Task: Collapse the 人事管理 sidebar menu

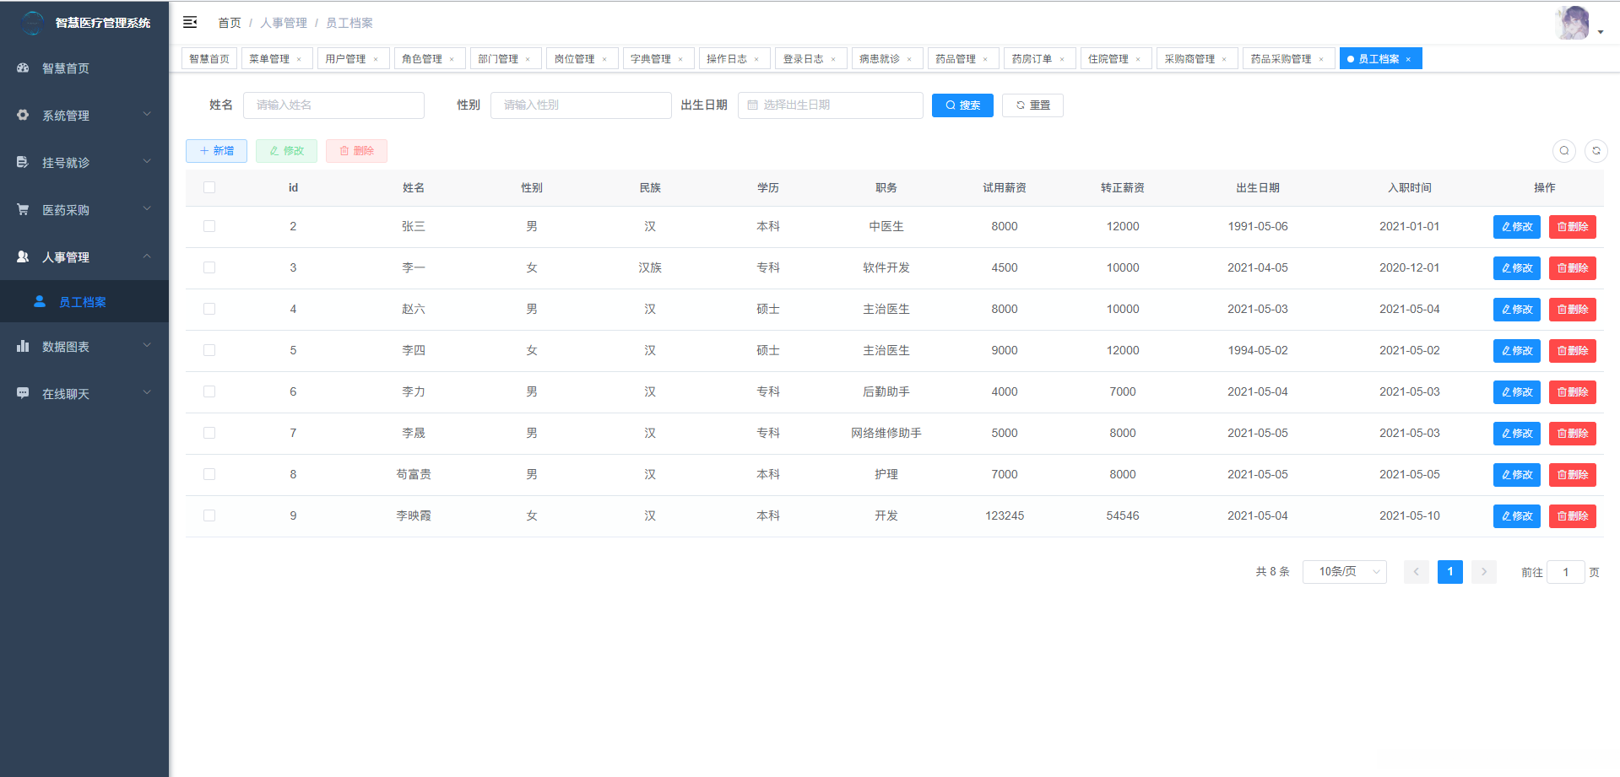Action: (x=84, y=256)
